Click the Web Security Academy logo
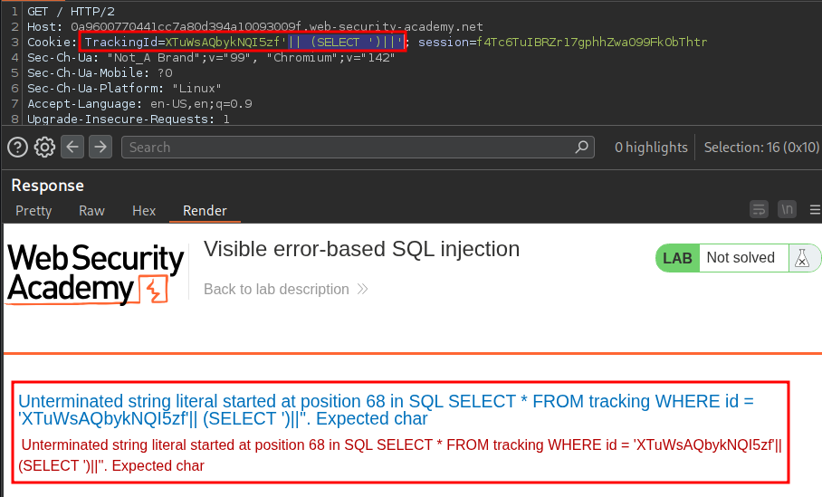822x497 pixels. tap(95, 272)
